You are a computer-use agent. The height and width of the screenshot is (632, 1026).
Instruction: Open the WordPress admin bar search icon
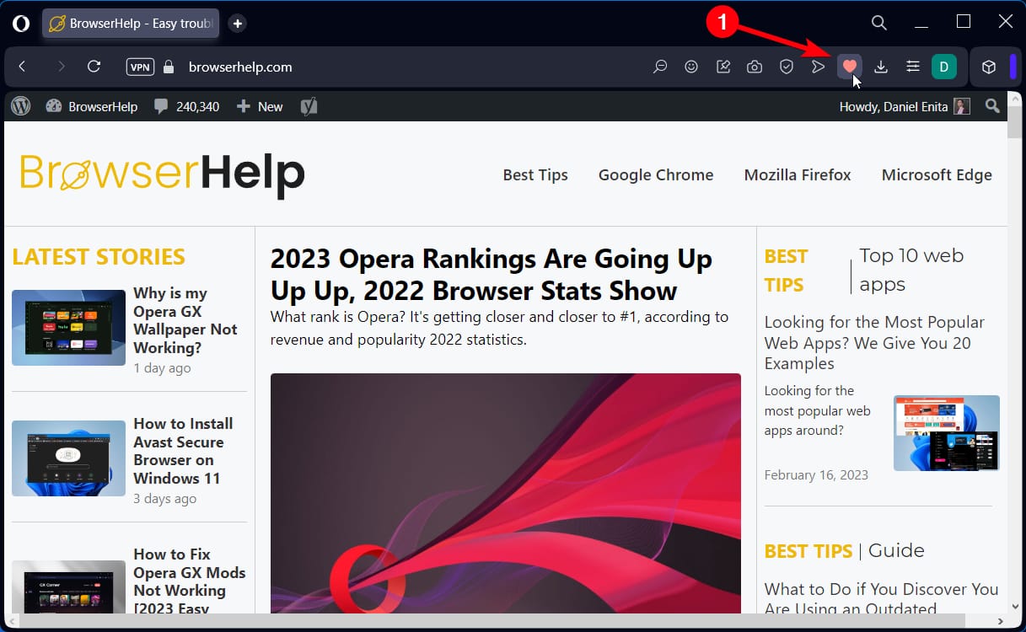click(992, 106)
